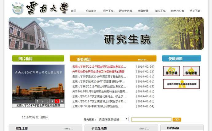Open notice 关于我校硕士研究生评卷工作相关情况的通告
The width and height of the screenshot is (212, 131).
pyautogui.click(x=98, y=72)
